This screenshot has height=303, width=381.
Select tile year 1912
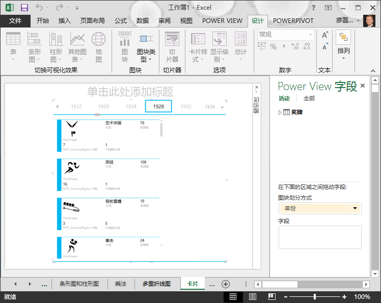[x=76, y=106]
